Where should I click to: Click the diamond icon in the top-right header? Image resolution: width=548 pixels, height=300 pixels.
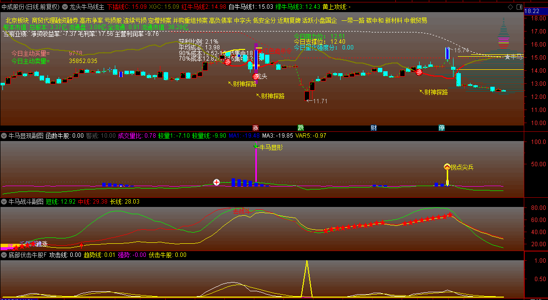pyautogui.click(x=511, y=7)
